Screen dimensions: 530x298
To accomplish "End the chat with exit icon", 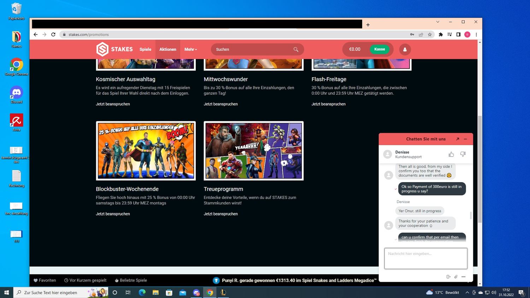I will click(x=448, y=277).
